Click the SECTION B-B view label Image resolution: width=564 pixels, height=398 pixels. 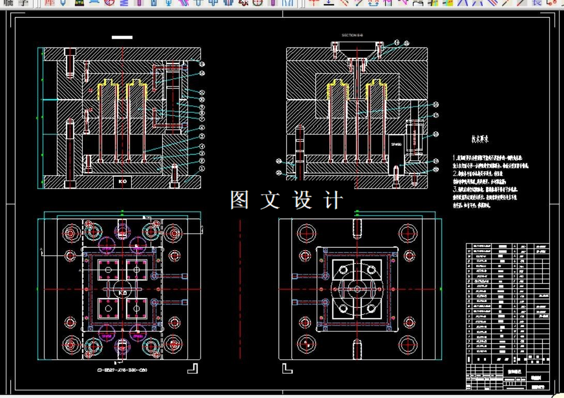click(x=352, y=35)
